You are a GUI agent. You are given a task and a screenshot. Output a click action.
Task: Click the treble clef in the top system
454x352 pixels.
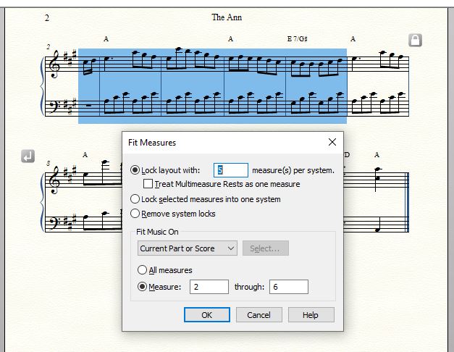pyautogui.click(x=54, y=66)
